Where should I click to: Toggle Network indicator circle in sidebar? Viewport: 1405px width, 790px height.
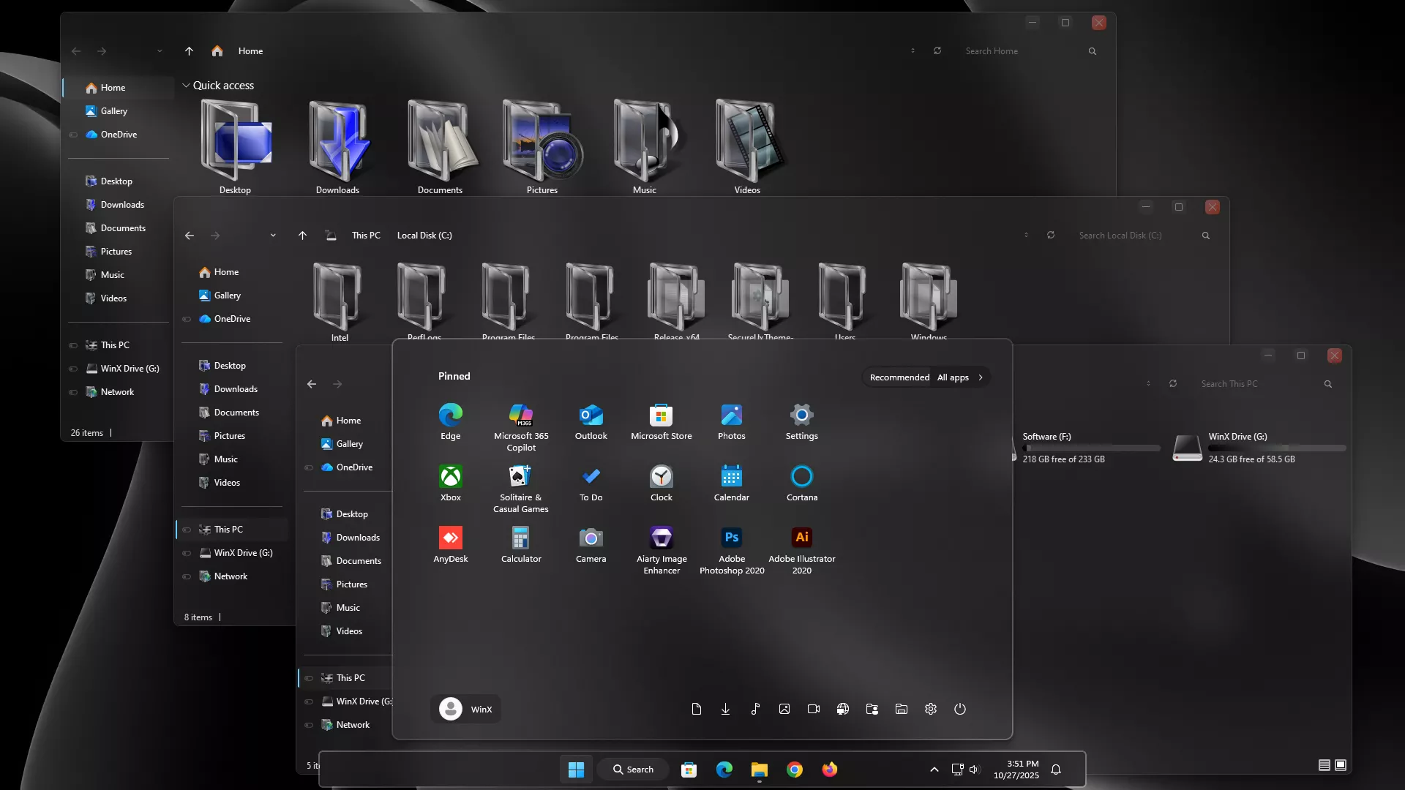click(x=73, y=392)
